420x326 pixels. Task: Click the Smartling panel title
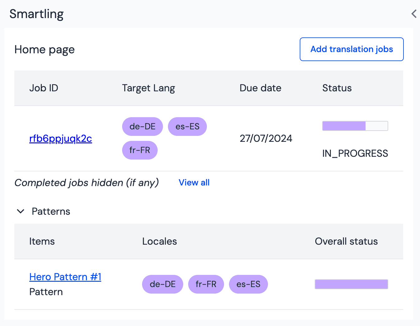point(36,14)
